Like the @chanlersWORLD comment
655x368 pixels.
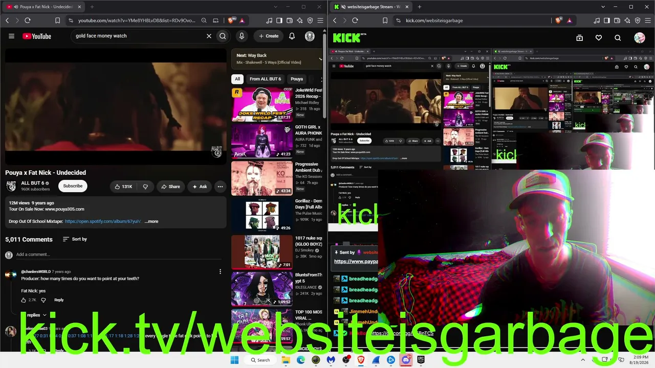24,300
